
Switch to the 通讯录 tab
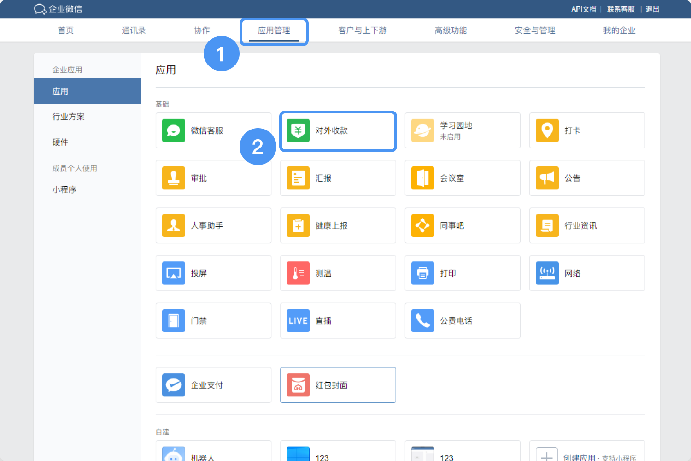pos(134,30)
